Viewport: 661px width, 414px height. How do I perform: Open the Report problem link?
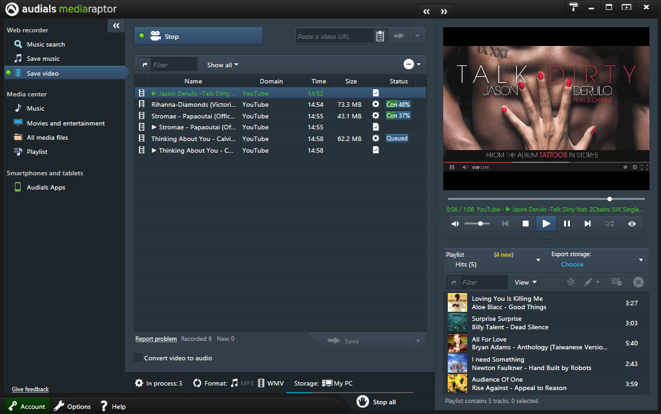pos(156,339)
